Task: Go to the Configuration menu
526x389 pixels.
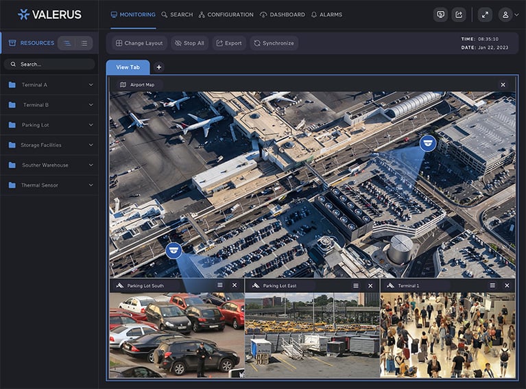Action: point(226,14)
